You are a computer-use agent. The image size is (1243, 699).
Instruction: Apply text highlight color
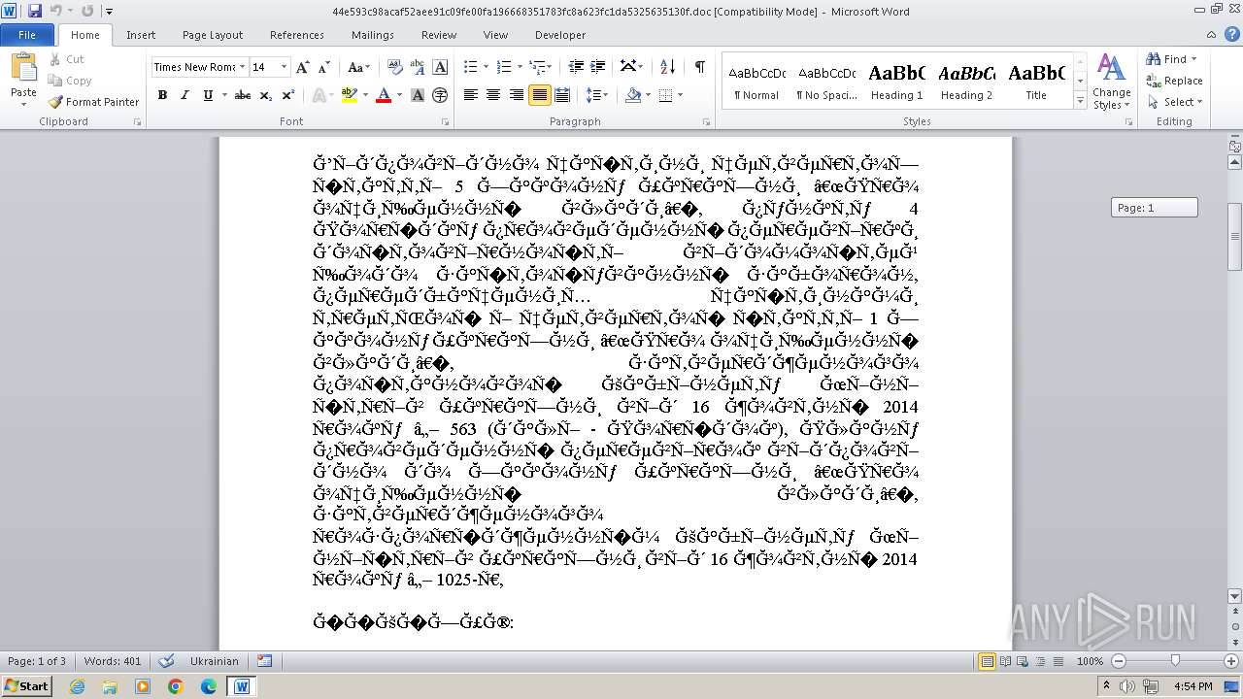coord(350,95)
